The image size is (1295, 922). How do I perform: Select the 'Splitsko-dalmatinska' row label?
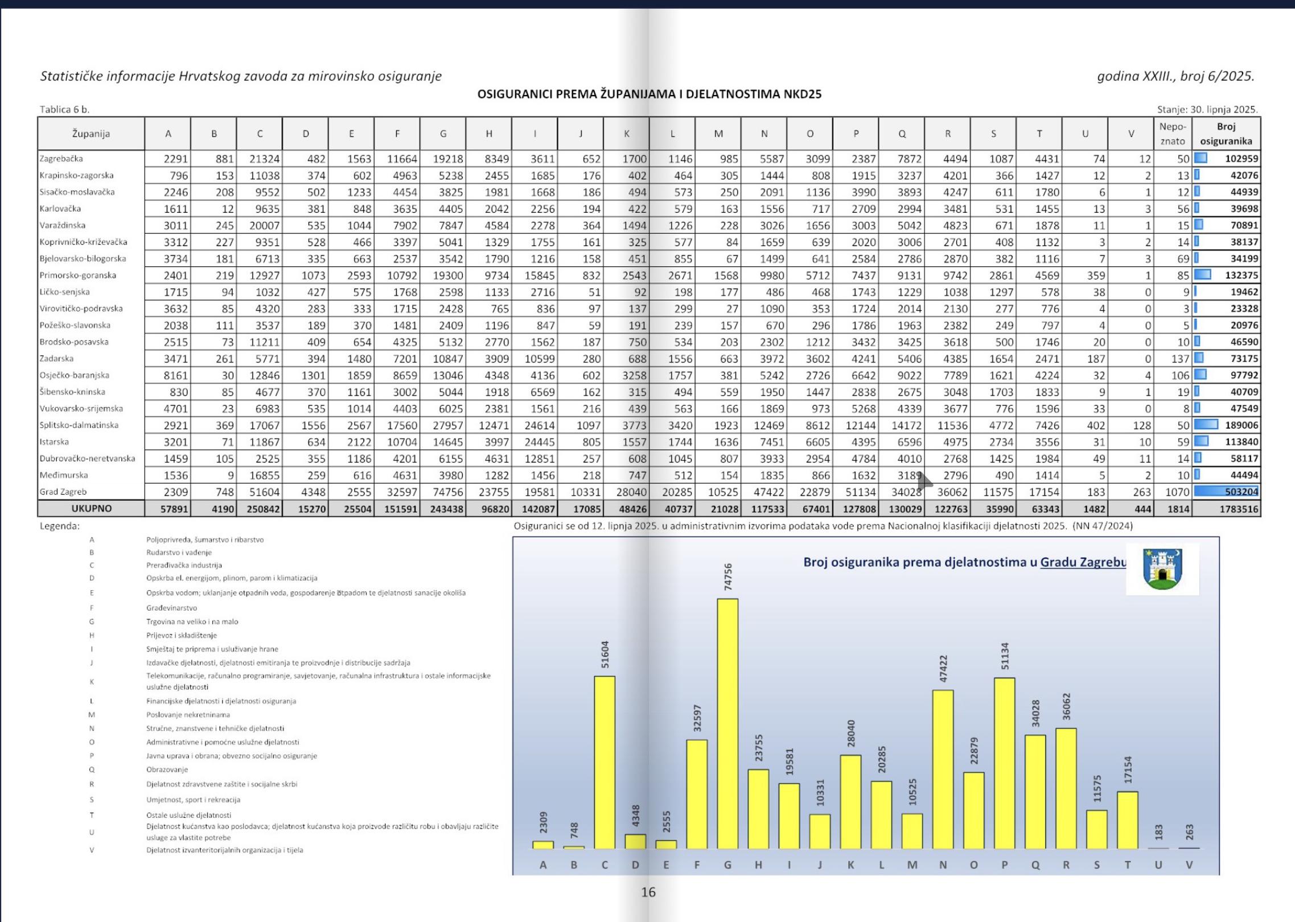[x=79, y=425]
